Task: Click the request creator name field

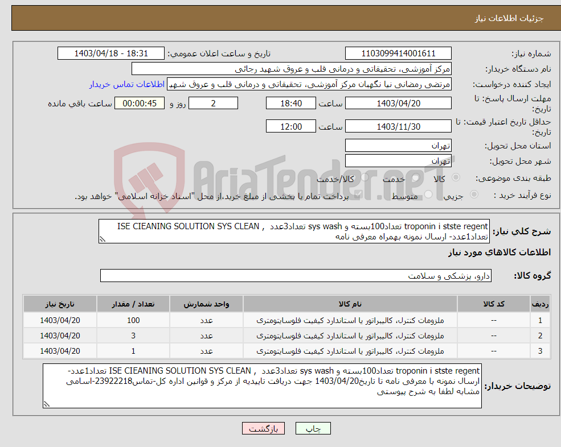Action: pyautogui.click(x=309, y=84)
